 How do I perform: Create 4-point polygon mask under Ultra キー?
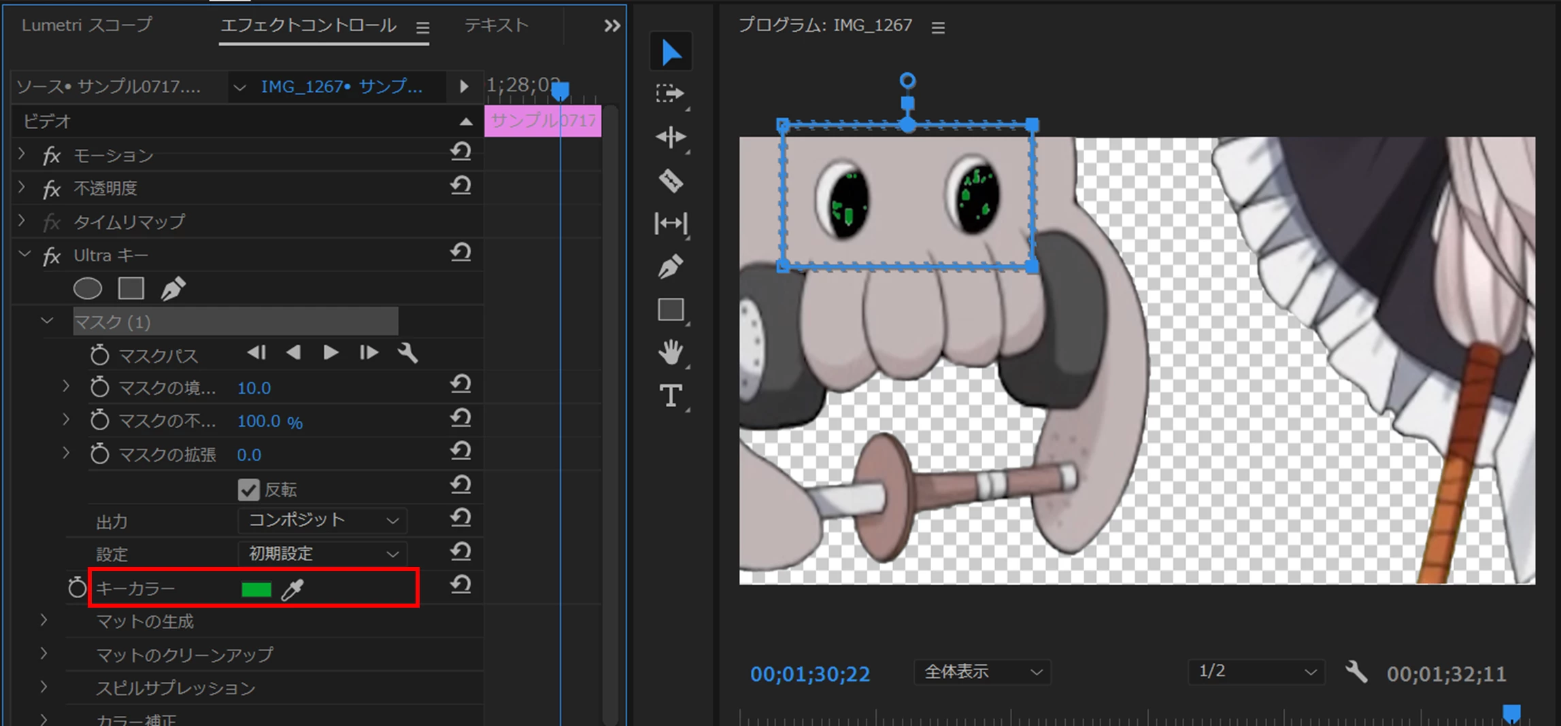pos(131,289)
